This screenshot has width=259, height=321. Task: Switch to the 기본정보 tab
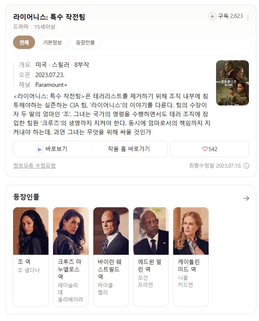pyautogui.click(x=52, y=42)
